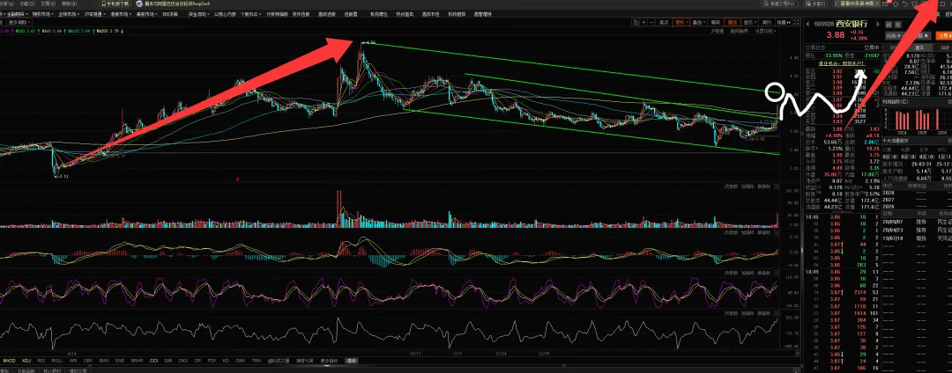Open the DeepSeek investment assistant link
Viewport: 952px width, 373px height.
pos(176,4)
